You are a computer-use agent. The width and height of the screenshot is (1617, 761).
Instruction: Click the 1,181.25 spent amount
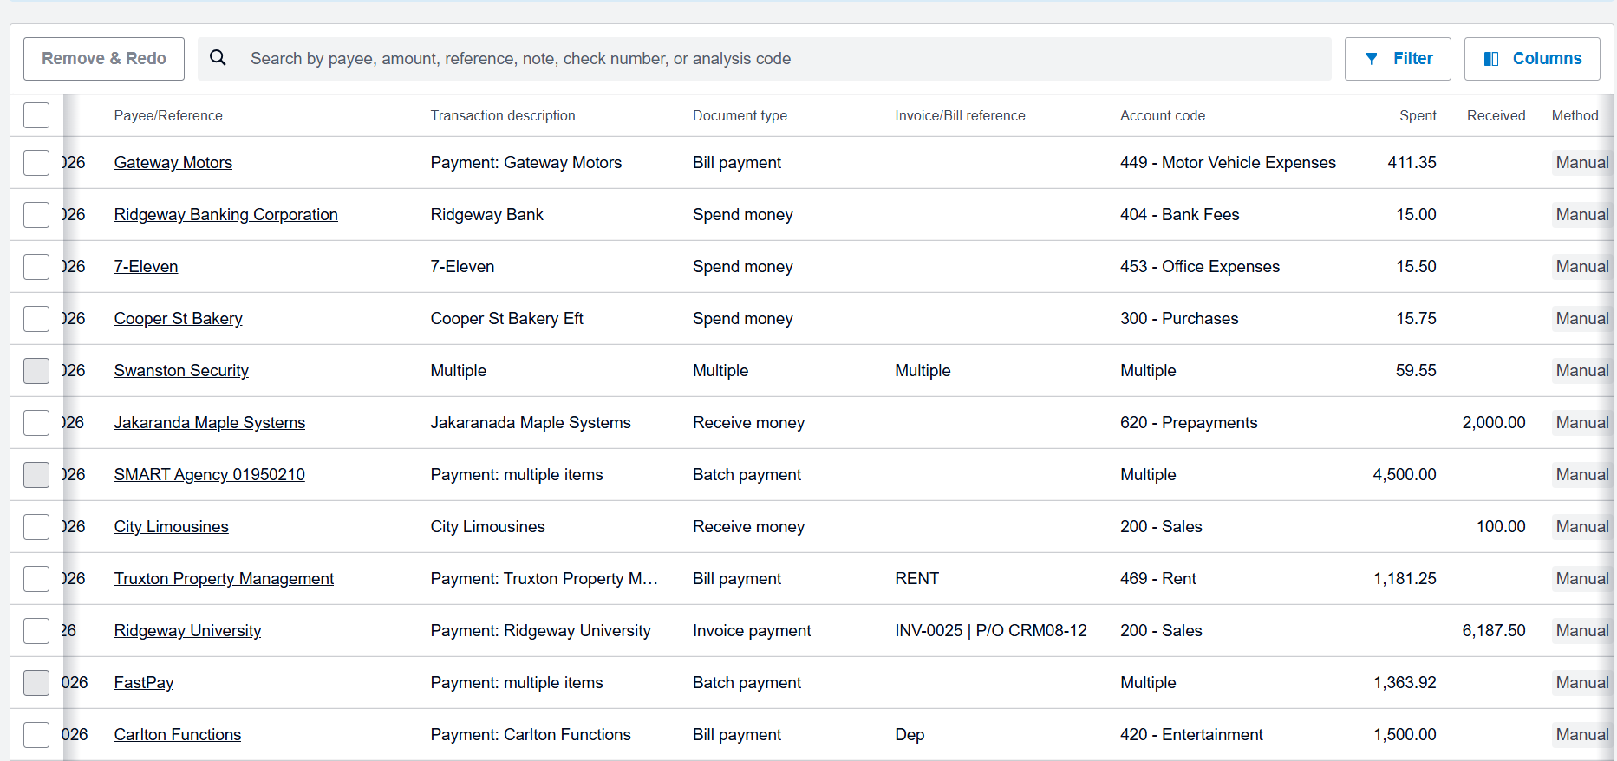click(1405, 578)
